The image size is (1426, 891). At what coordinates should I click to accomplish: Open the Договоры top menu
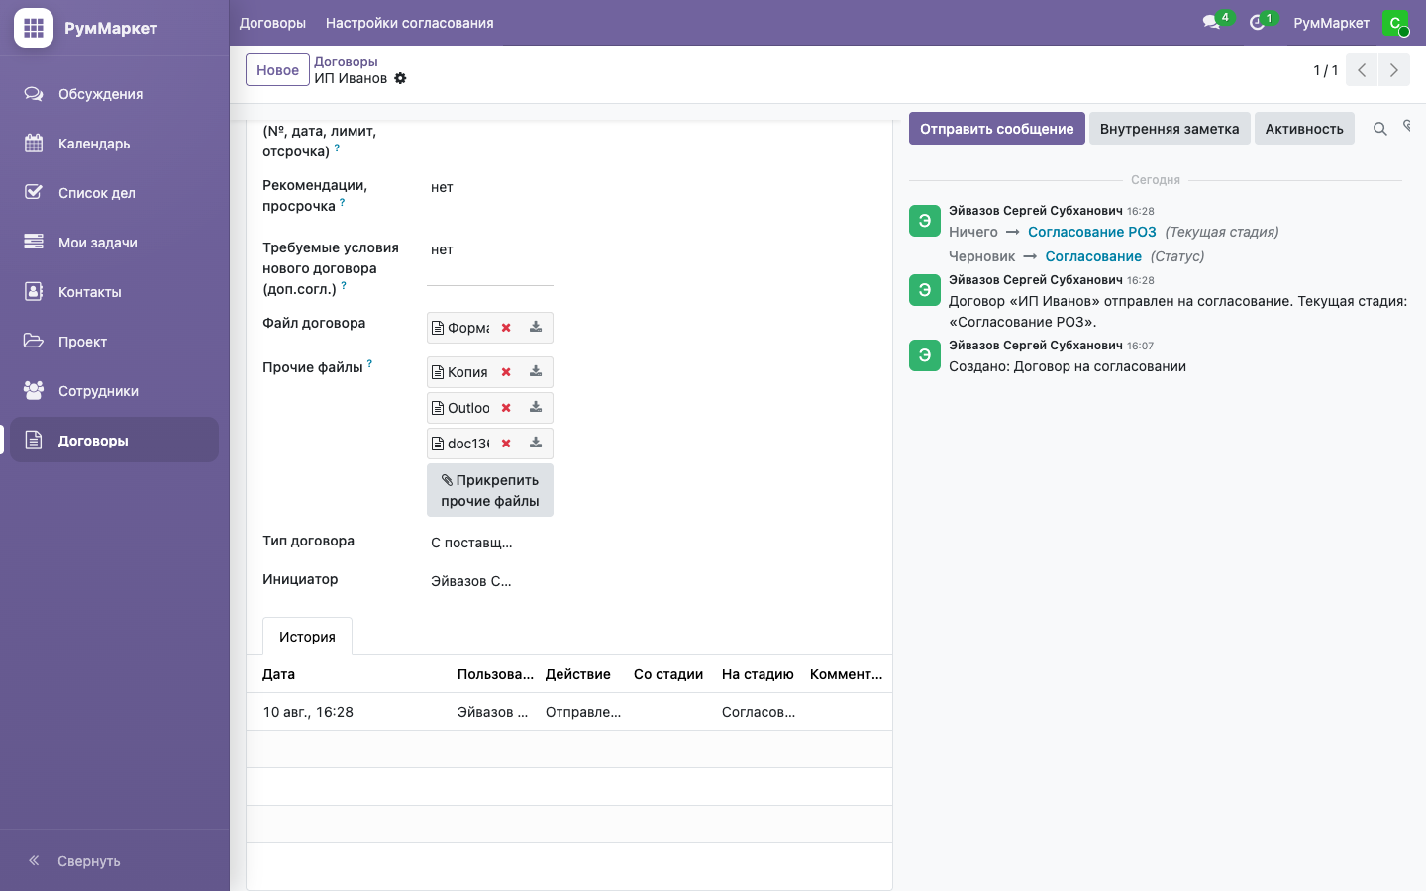[x=272, y=23]
